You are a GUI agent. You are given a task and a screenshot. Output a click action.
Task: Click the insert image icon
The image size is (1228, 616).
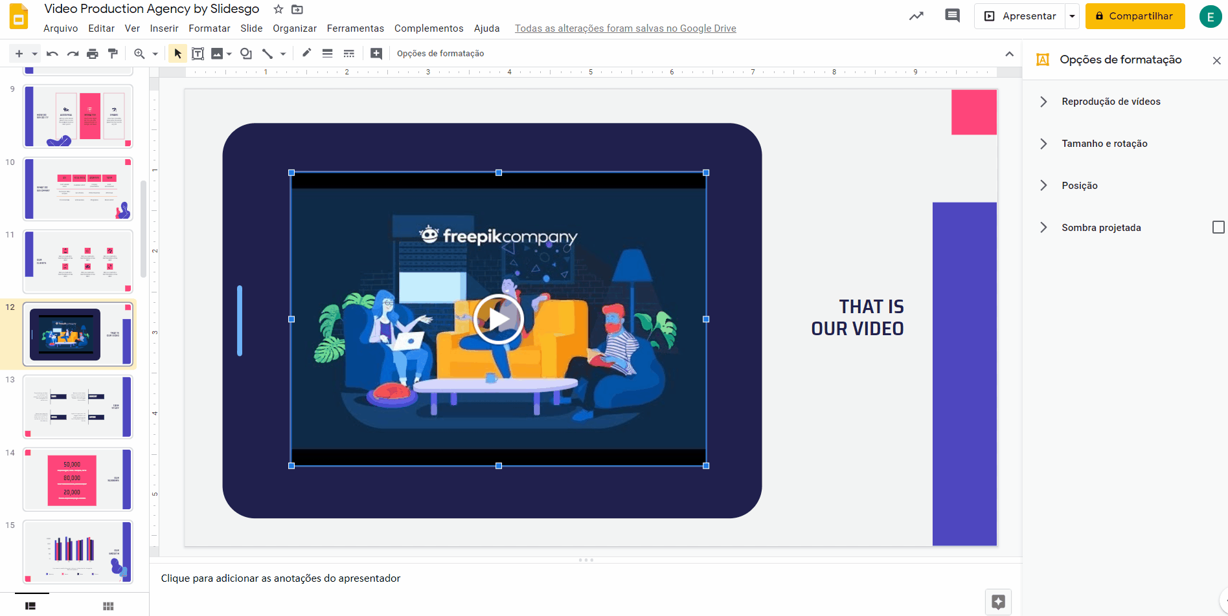click(x=217, y=54)
